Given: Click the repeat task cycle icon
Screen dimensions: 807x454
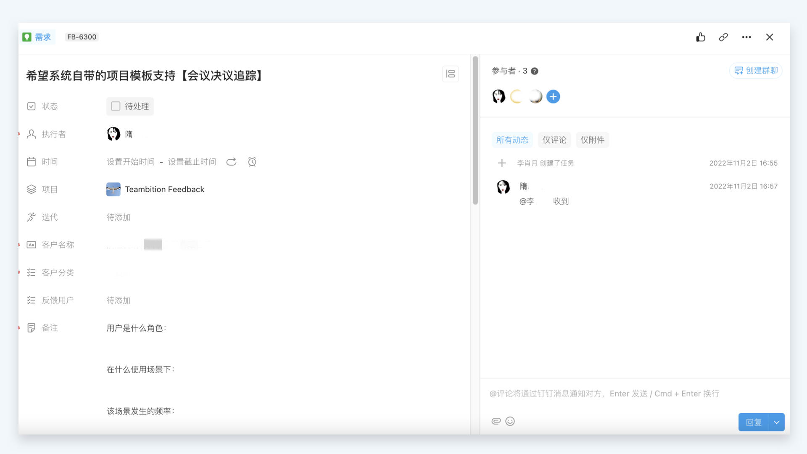Looking at the screenshot, I should click(231, 162).
